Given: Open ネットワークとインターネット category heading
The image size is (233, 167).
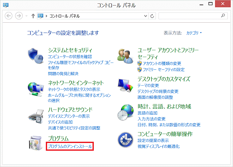Looking at the screenshot, I should click(x=76, y=83).
